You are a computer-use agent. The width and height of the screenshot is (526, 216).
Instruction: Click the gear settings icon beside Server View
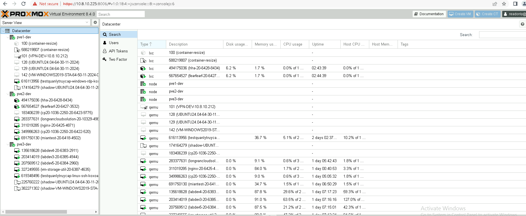(95, 22)
